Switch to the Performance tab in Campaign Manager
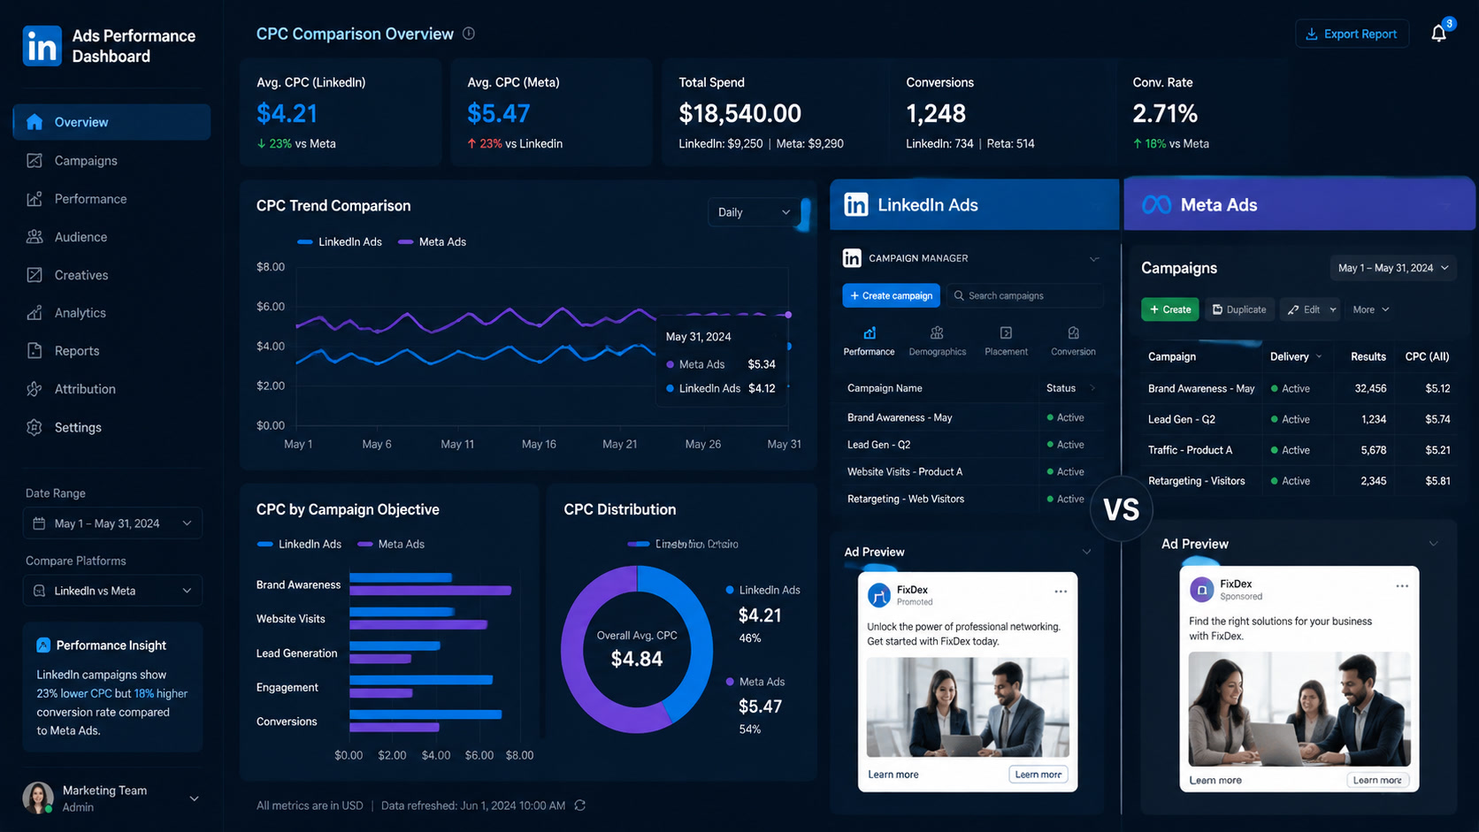 click(x=869, y=340)
